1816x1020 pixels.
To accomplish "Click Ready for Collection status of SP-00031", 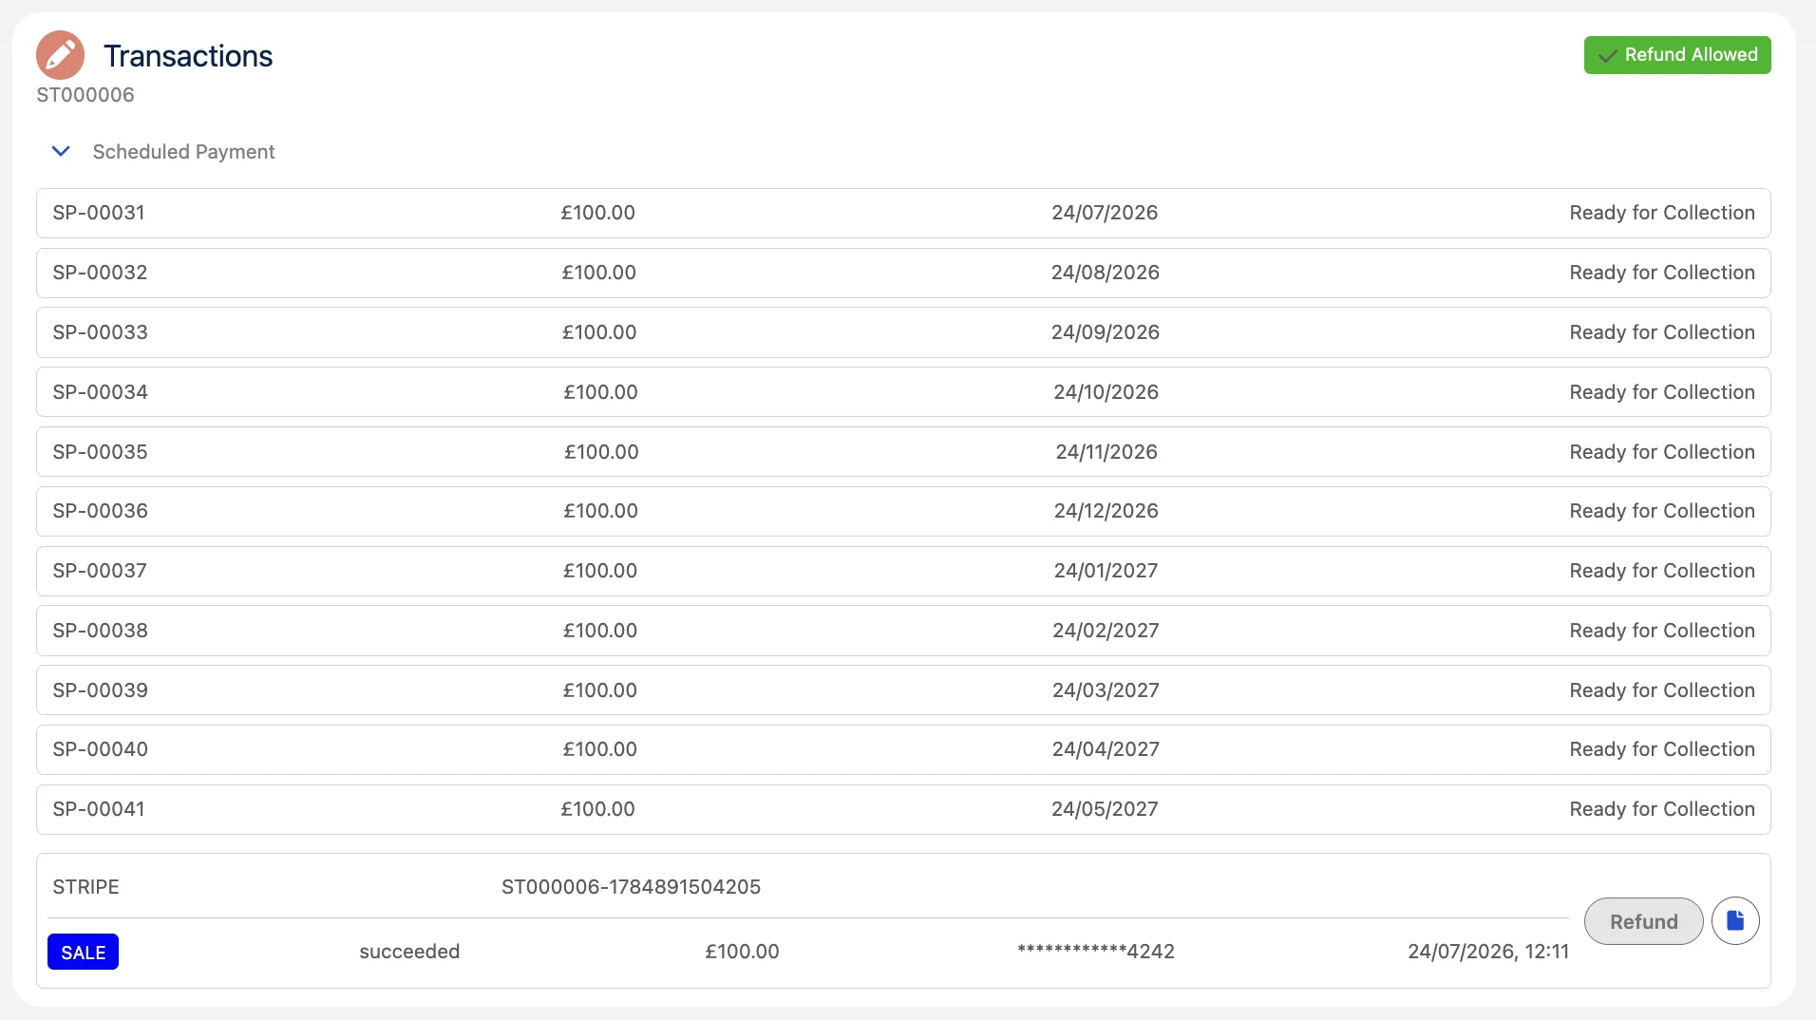I will (1662, 213).
